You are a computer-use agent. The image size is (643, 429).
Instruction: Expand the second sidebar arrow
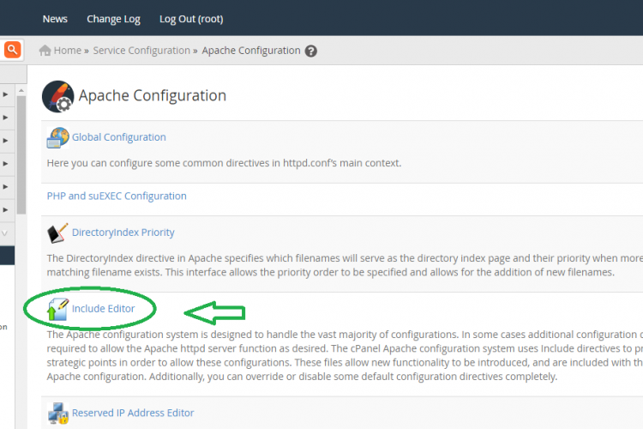pos(5,118)
